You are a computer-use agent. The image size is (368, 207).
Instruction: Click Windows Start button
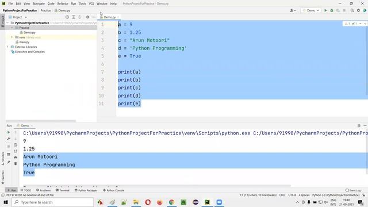tap(6, 202)
